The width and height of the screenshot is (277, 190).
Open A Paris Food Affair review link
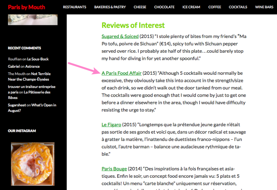click(x=121, y=73)
